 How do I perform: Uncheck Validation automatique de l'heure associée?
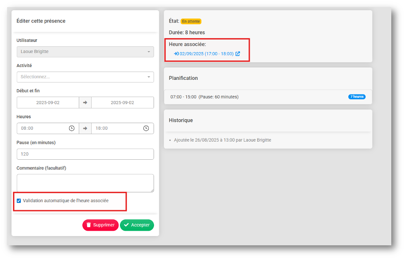19,201
